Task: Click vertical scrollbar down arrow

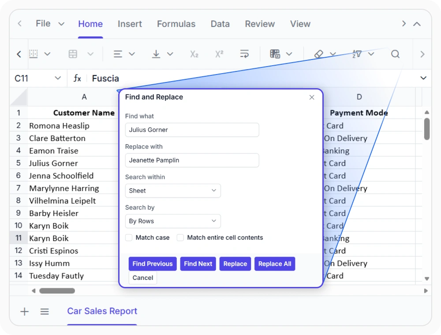Action: [x=427, y=279]
